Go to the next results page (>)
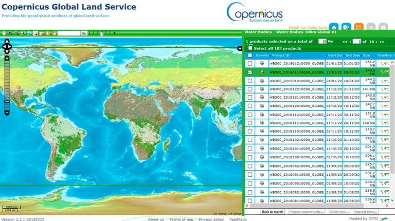The height and width of the screenshot is (221, 395). pyautogui.click(x=377, y=42)
